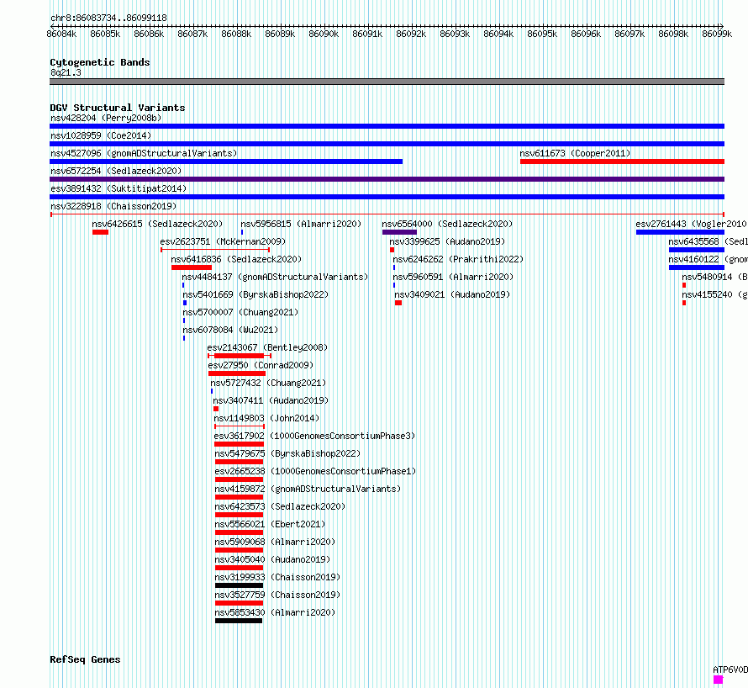Click nsv5479675 (ByrskaBishop2022) label
This screenshot has height=688, width=748.
[x=287, y=453]
